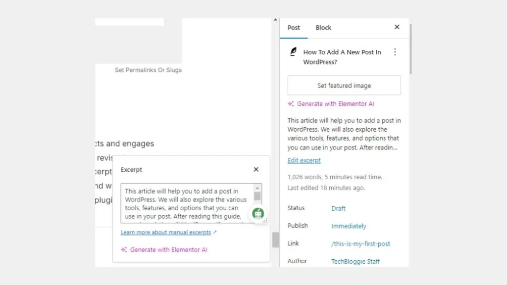
Task: Click the Author label
Action: point(297,261)
